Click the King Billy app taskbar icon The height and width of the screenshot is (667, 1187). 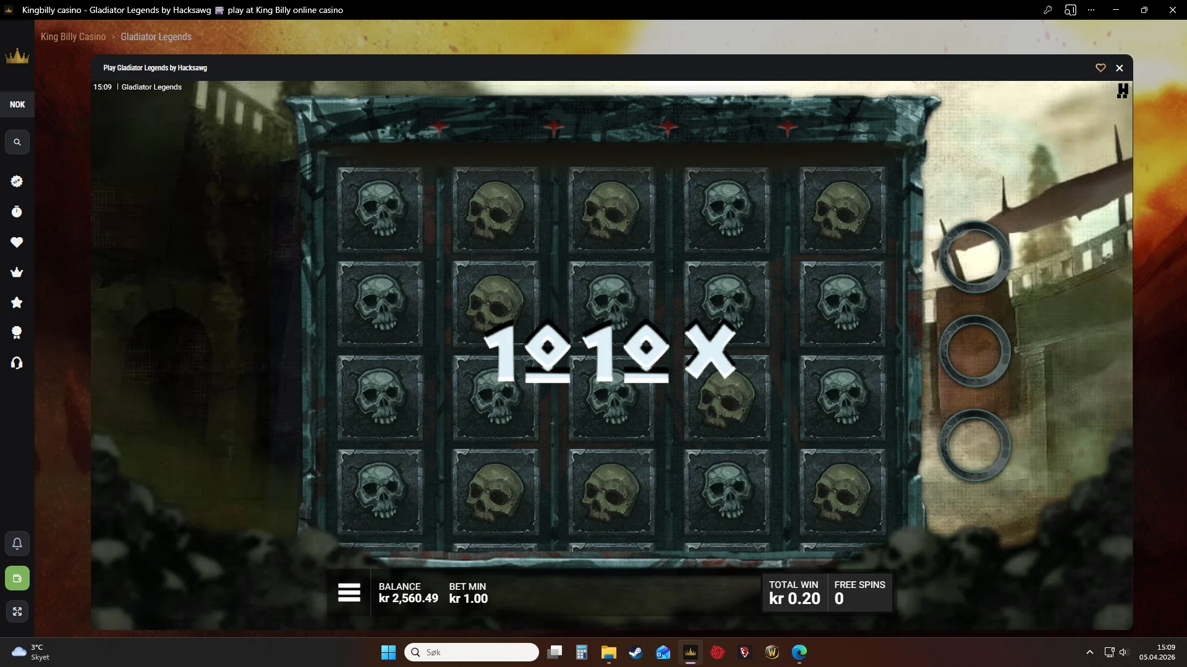690,652
